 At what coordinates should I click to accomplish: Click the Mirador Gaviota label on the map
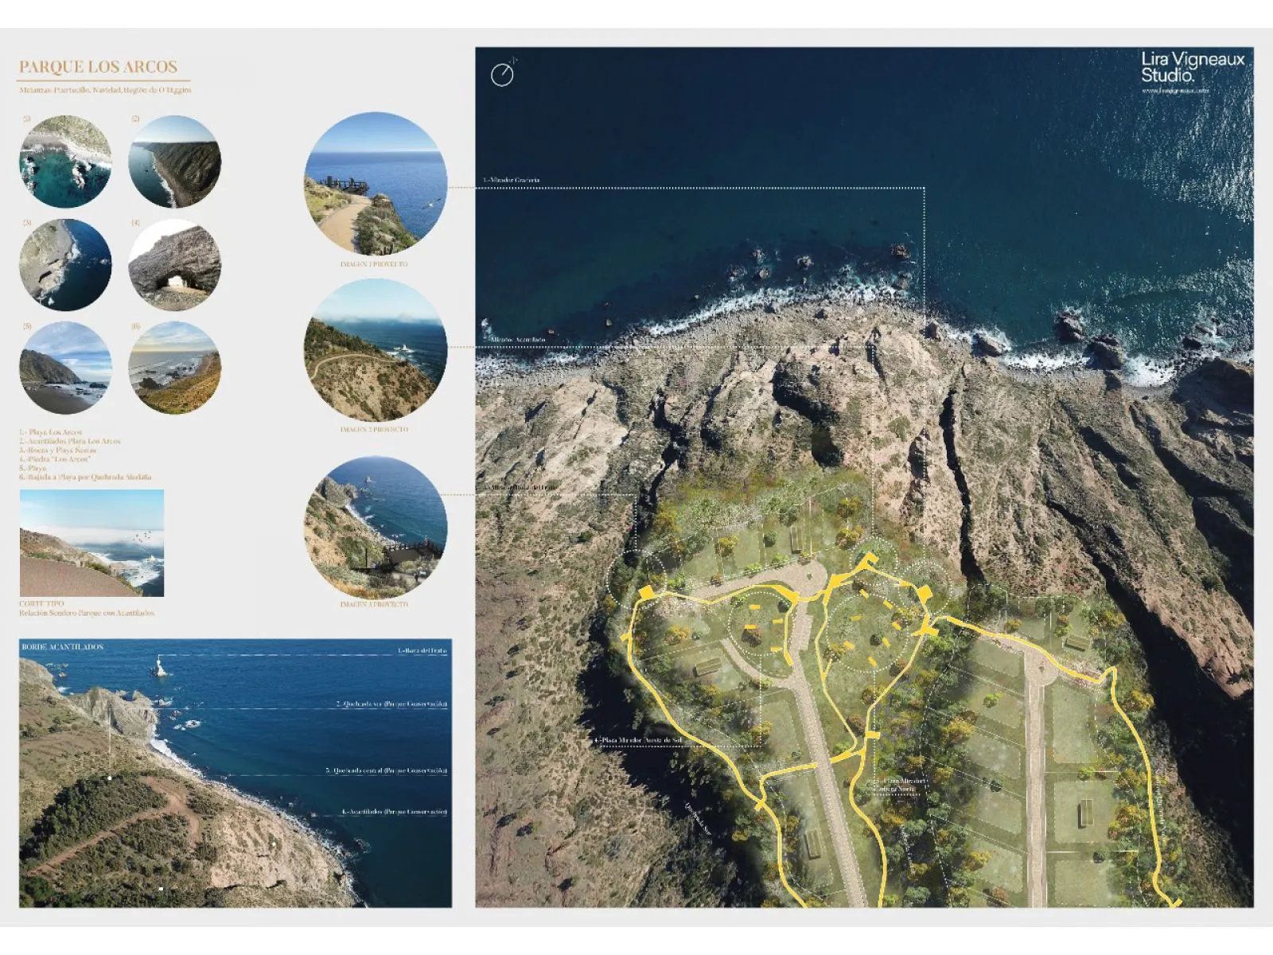(x=512, y=181)
